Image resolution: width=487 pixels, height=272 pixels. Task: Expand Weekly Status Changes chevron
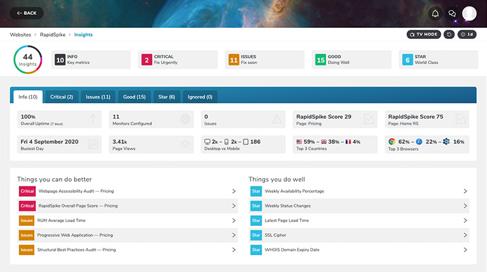[466, 206]
